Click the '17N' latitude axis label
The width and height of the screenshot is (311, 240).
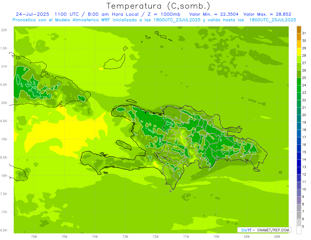4,212
